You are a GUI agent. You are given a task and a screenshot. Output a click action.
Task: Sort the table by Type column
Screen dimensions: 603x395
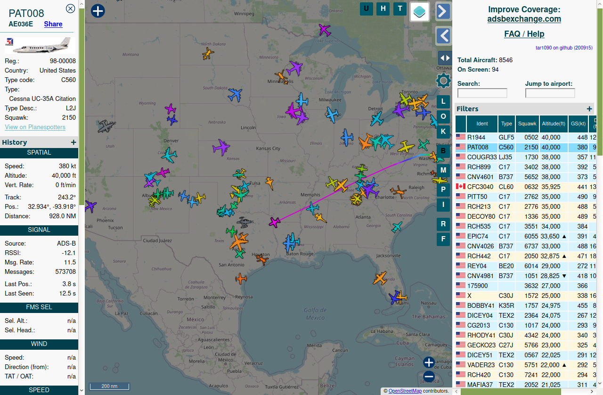pyautogui.click(x=506, y=124)
